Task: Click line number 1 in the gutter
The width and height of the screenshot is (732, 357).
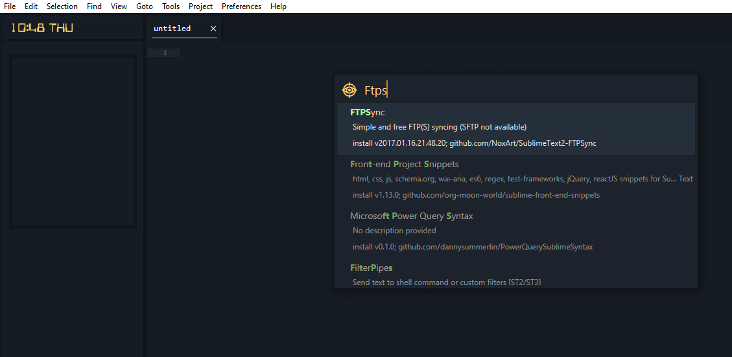Action: [165, 53]
